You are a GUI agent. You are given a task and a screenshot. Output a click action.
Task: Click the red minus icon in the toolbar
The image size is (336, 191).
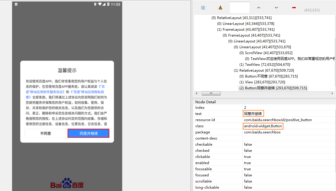click(x=294, y=8)
